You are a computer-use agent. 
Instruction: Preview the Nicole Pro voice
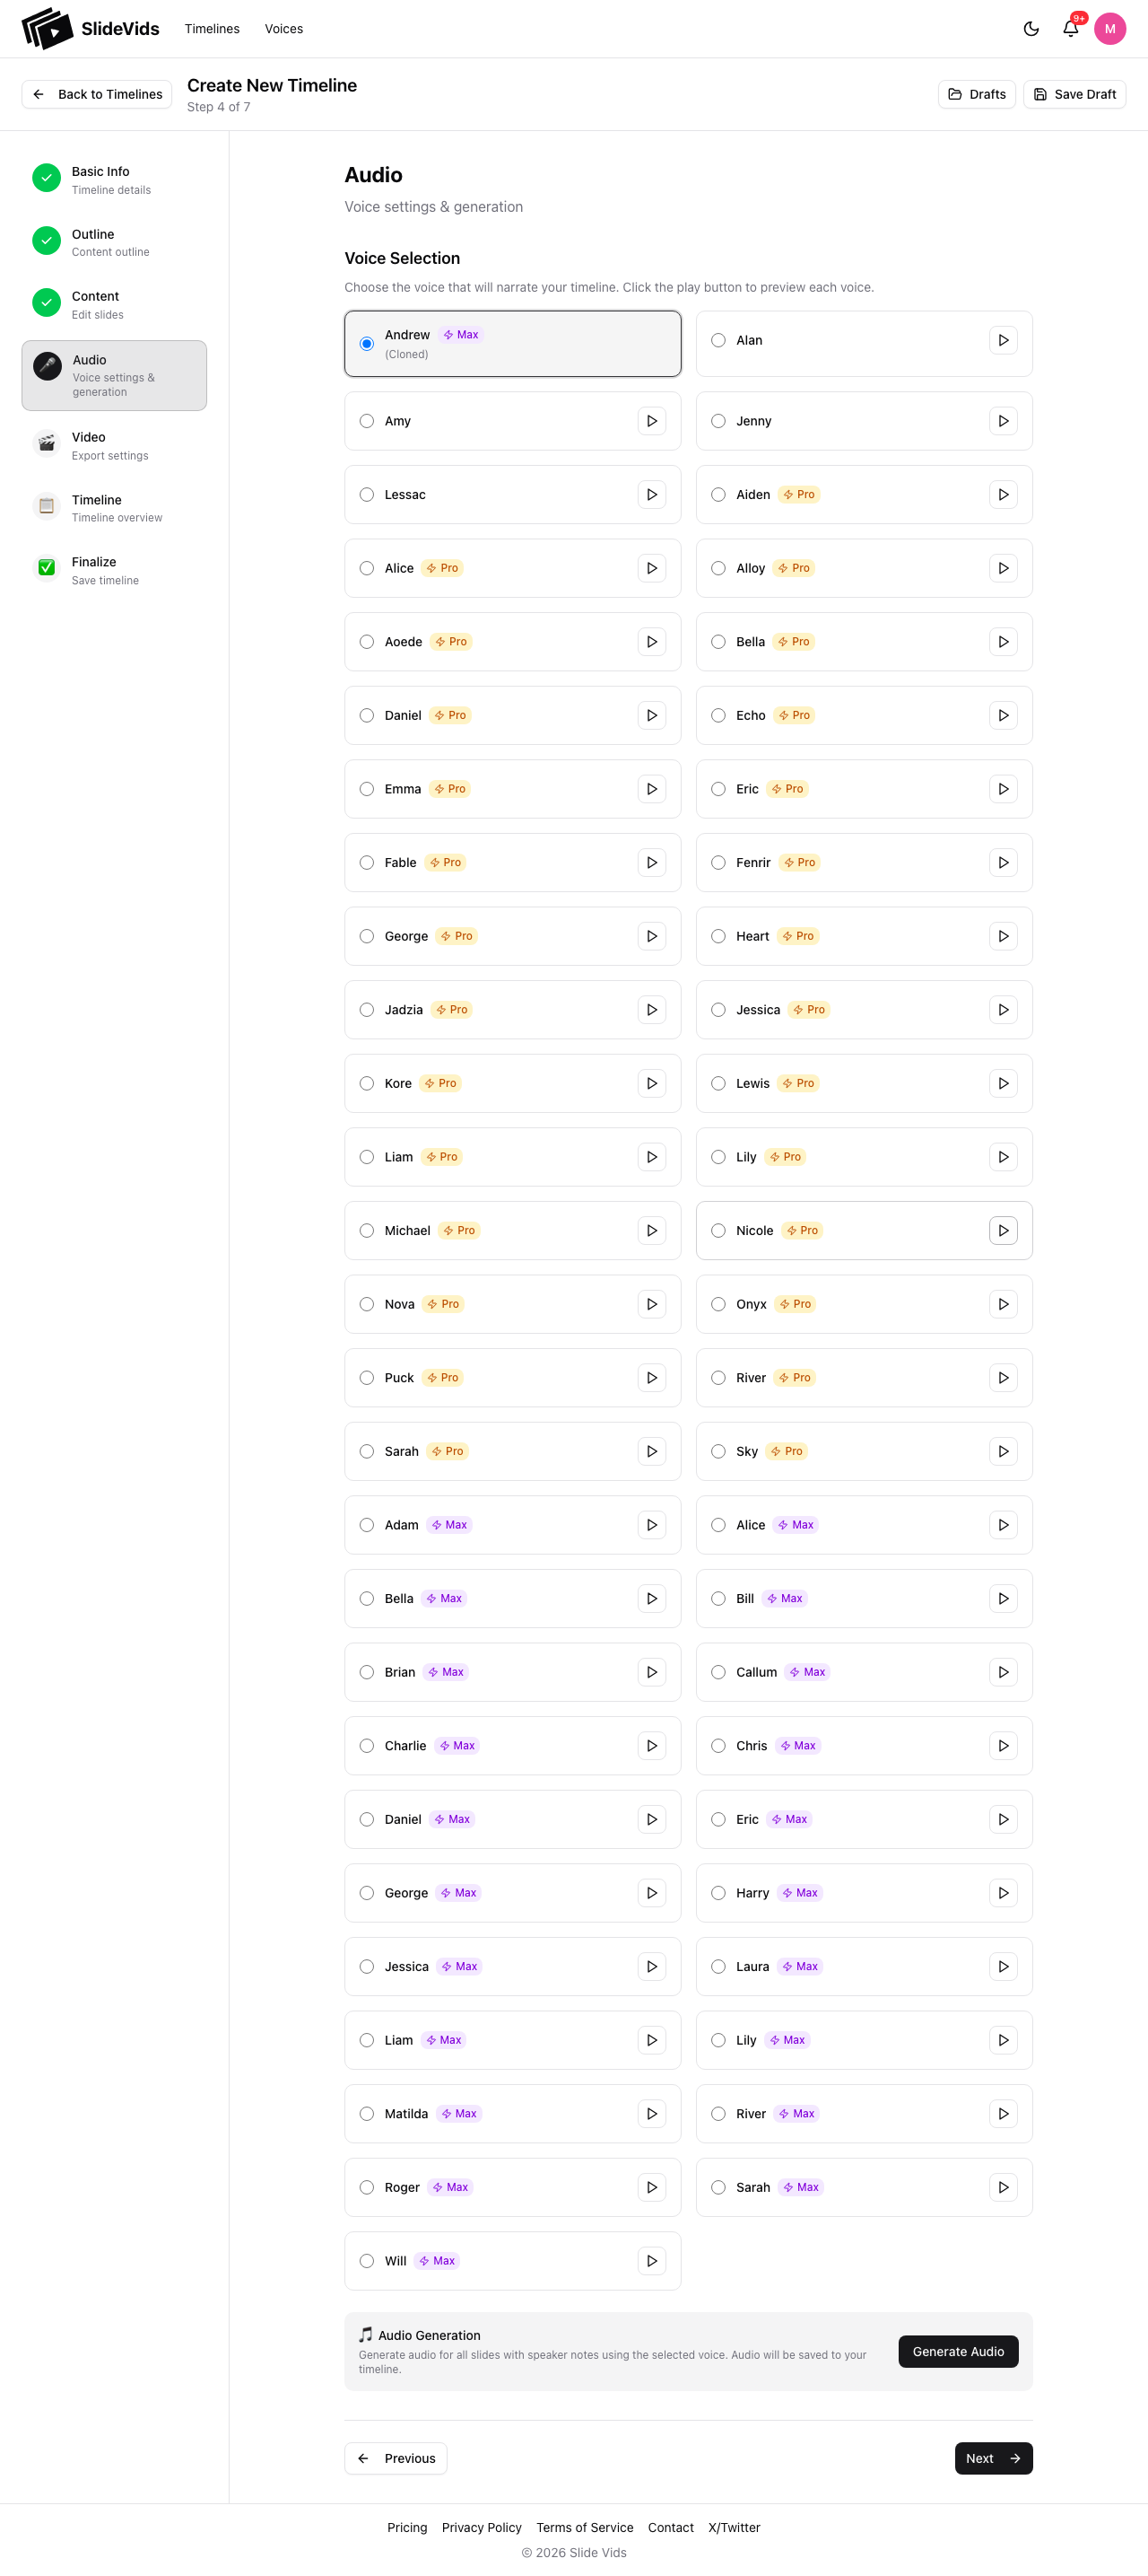pyautogui.click(x=1002, y=1231)
